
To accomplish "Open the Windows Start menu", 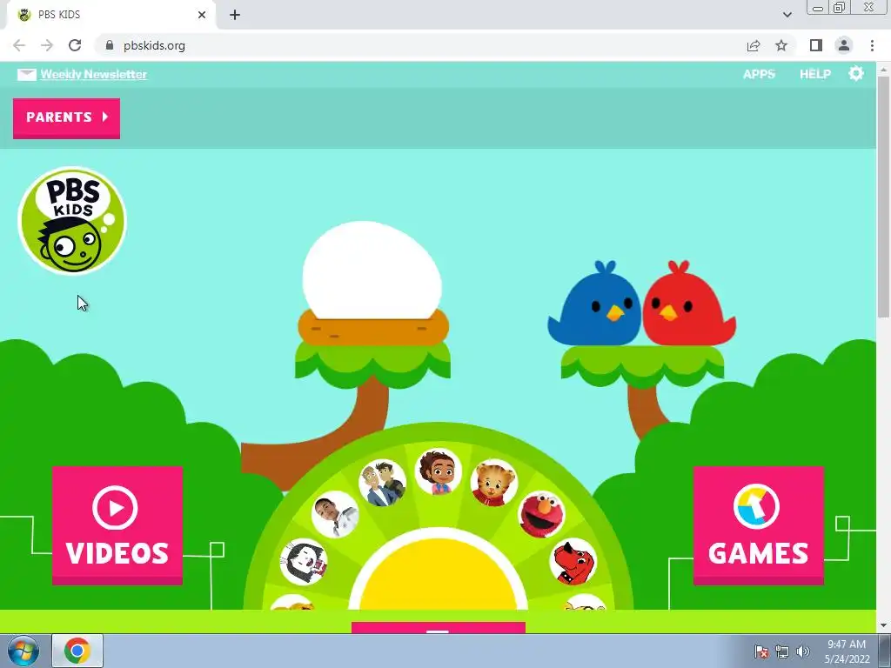I will [x=23, y=651].
